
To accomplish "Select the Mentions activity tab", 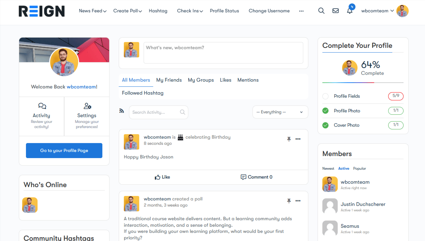I will pyautogui.click(x=248, y=80).
